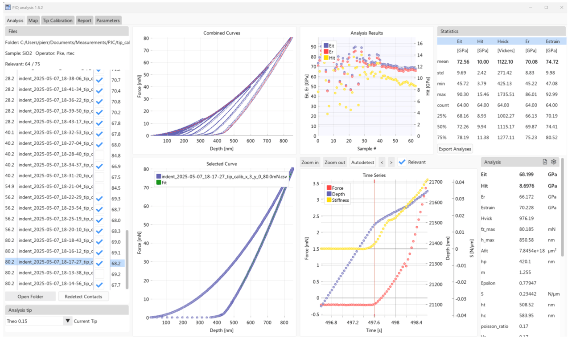Click the yellow Hit legend swatch in Analysis Results
The image size is (572, 342).
pyautogui.click(x=326, y=58)
